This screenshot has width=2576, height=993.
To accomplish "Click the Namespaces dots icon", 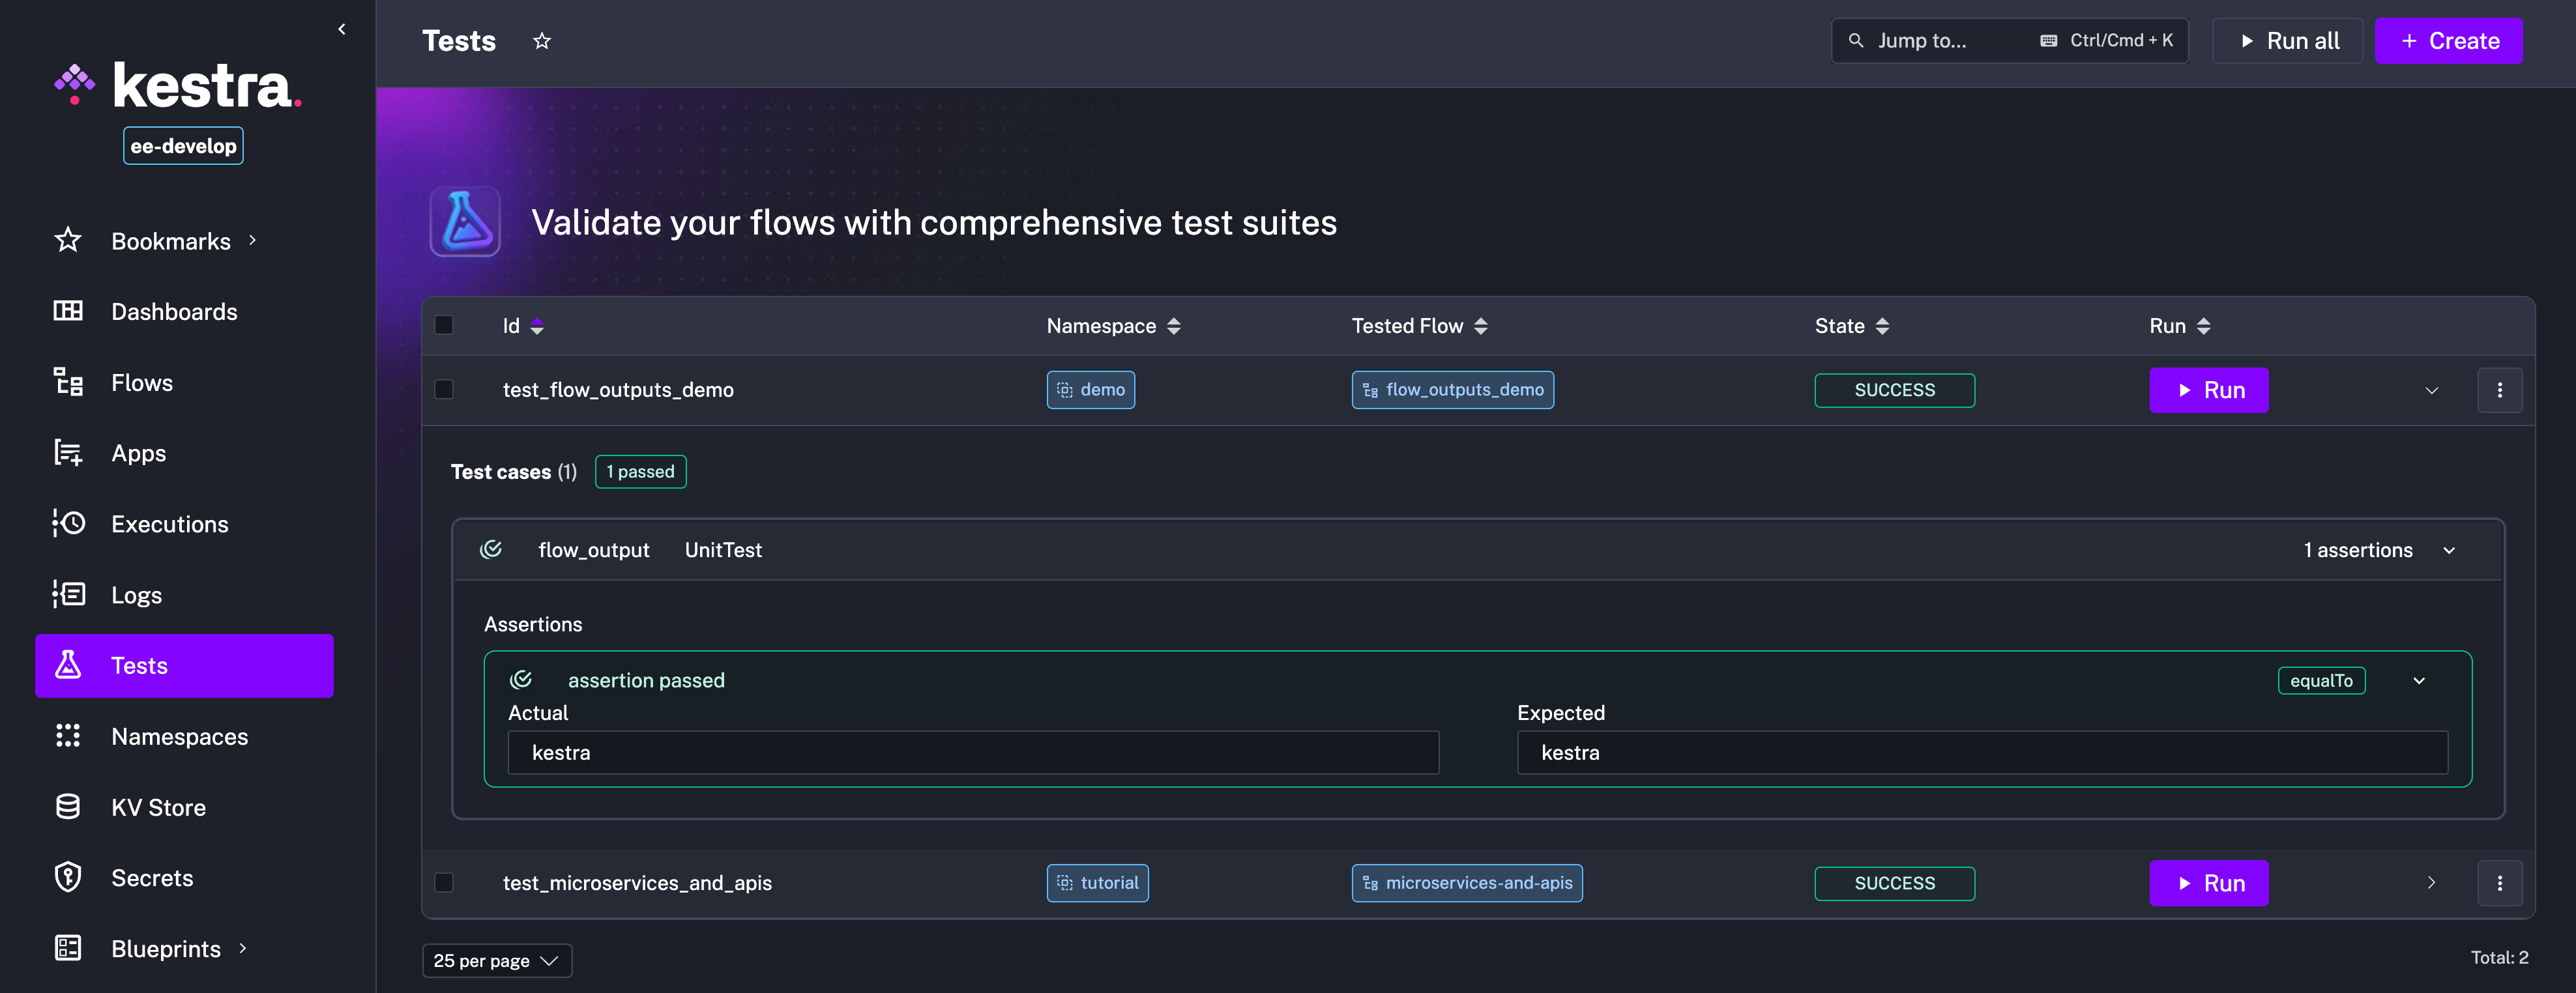I will pyautogui.click(x=68, y=736).
